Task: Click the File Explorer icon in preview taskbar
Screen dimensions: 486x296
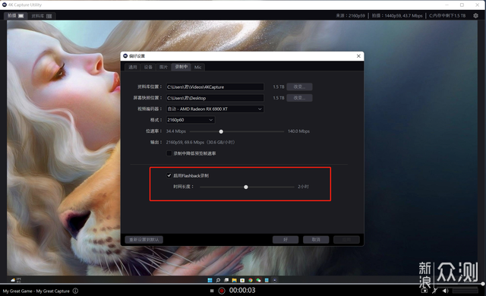Action: click(235, 280)
